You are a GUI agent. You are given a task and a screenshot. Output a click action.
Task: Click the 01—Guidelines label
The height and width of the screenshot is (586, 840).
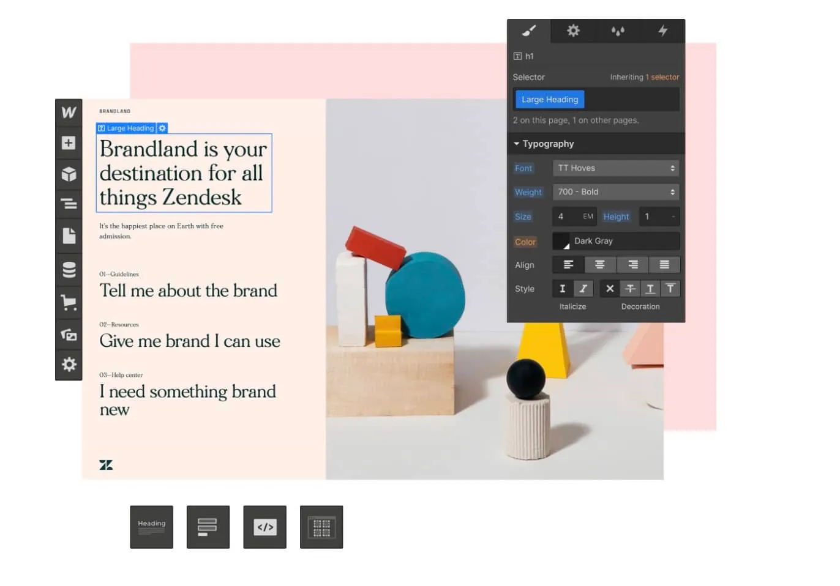[x=119, y=274]
